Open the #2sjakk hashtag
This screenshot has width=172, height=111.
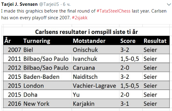[80, 18]
